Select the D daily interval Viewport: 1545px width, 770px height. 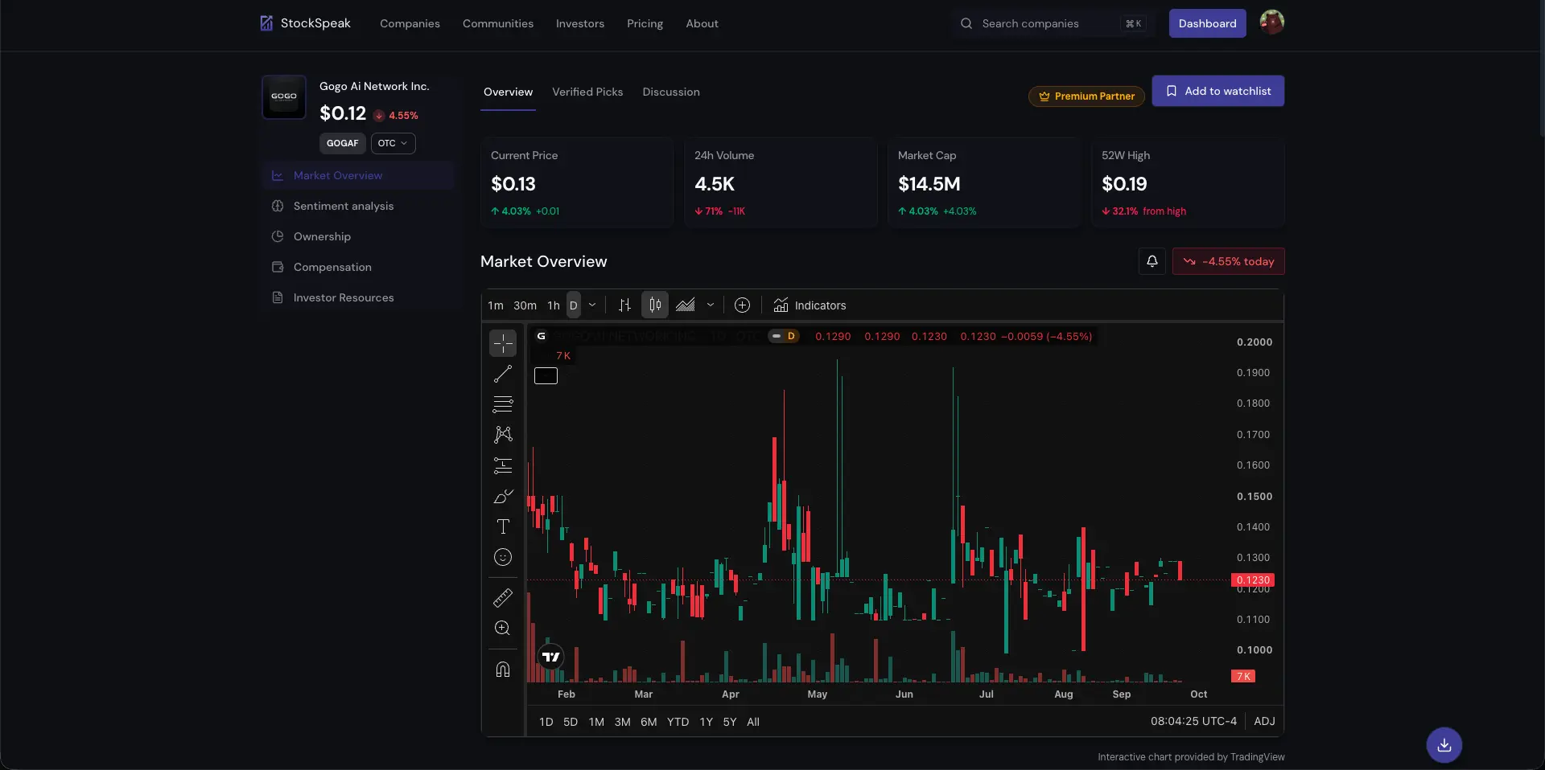click(x=574, y=305)
